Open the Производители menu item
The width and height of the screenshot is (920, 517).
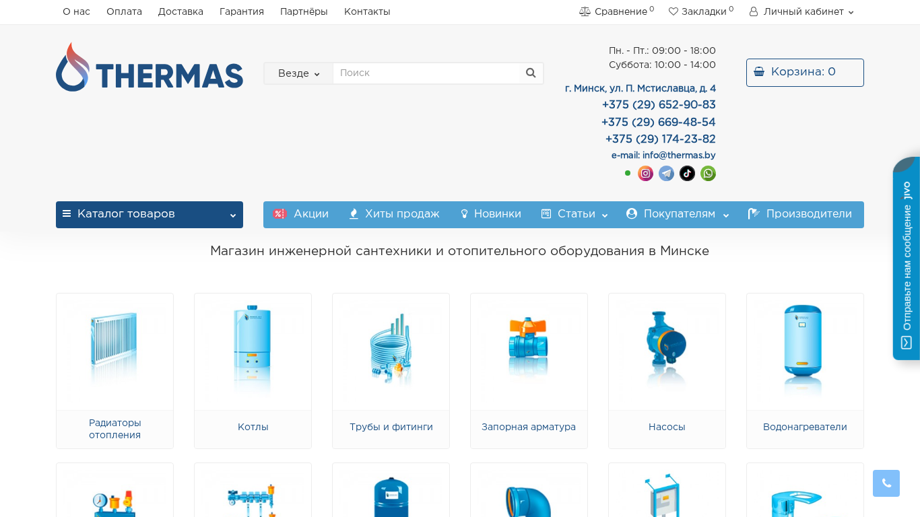pos(800,214)
